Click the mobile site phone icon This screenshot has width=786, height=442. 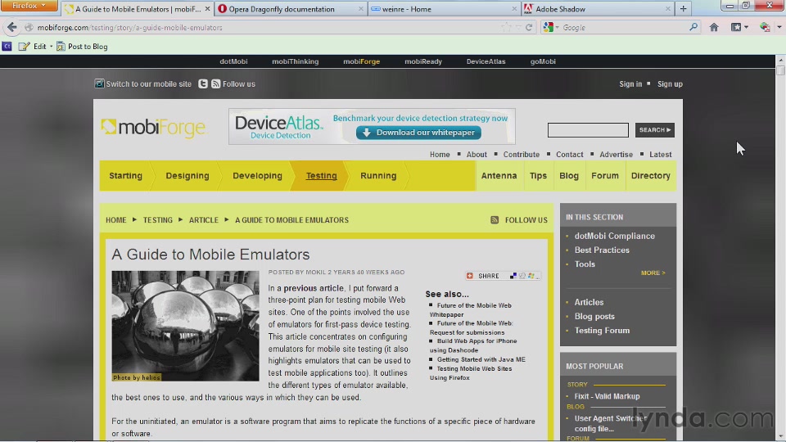[x=99, y=83]
